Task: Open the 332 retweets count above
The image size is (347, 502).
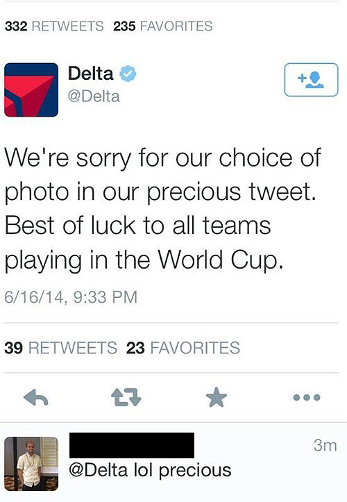Action: tap(54, 26)
